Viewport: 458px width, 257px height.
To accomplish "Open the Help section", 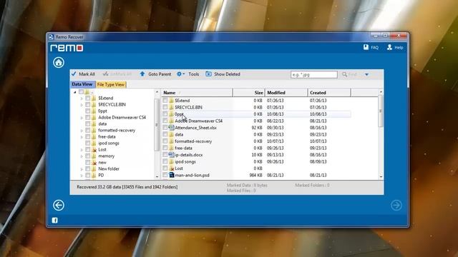I will click(395, 47).
